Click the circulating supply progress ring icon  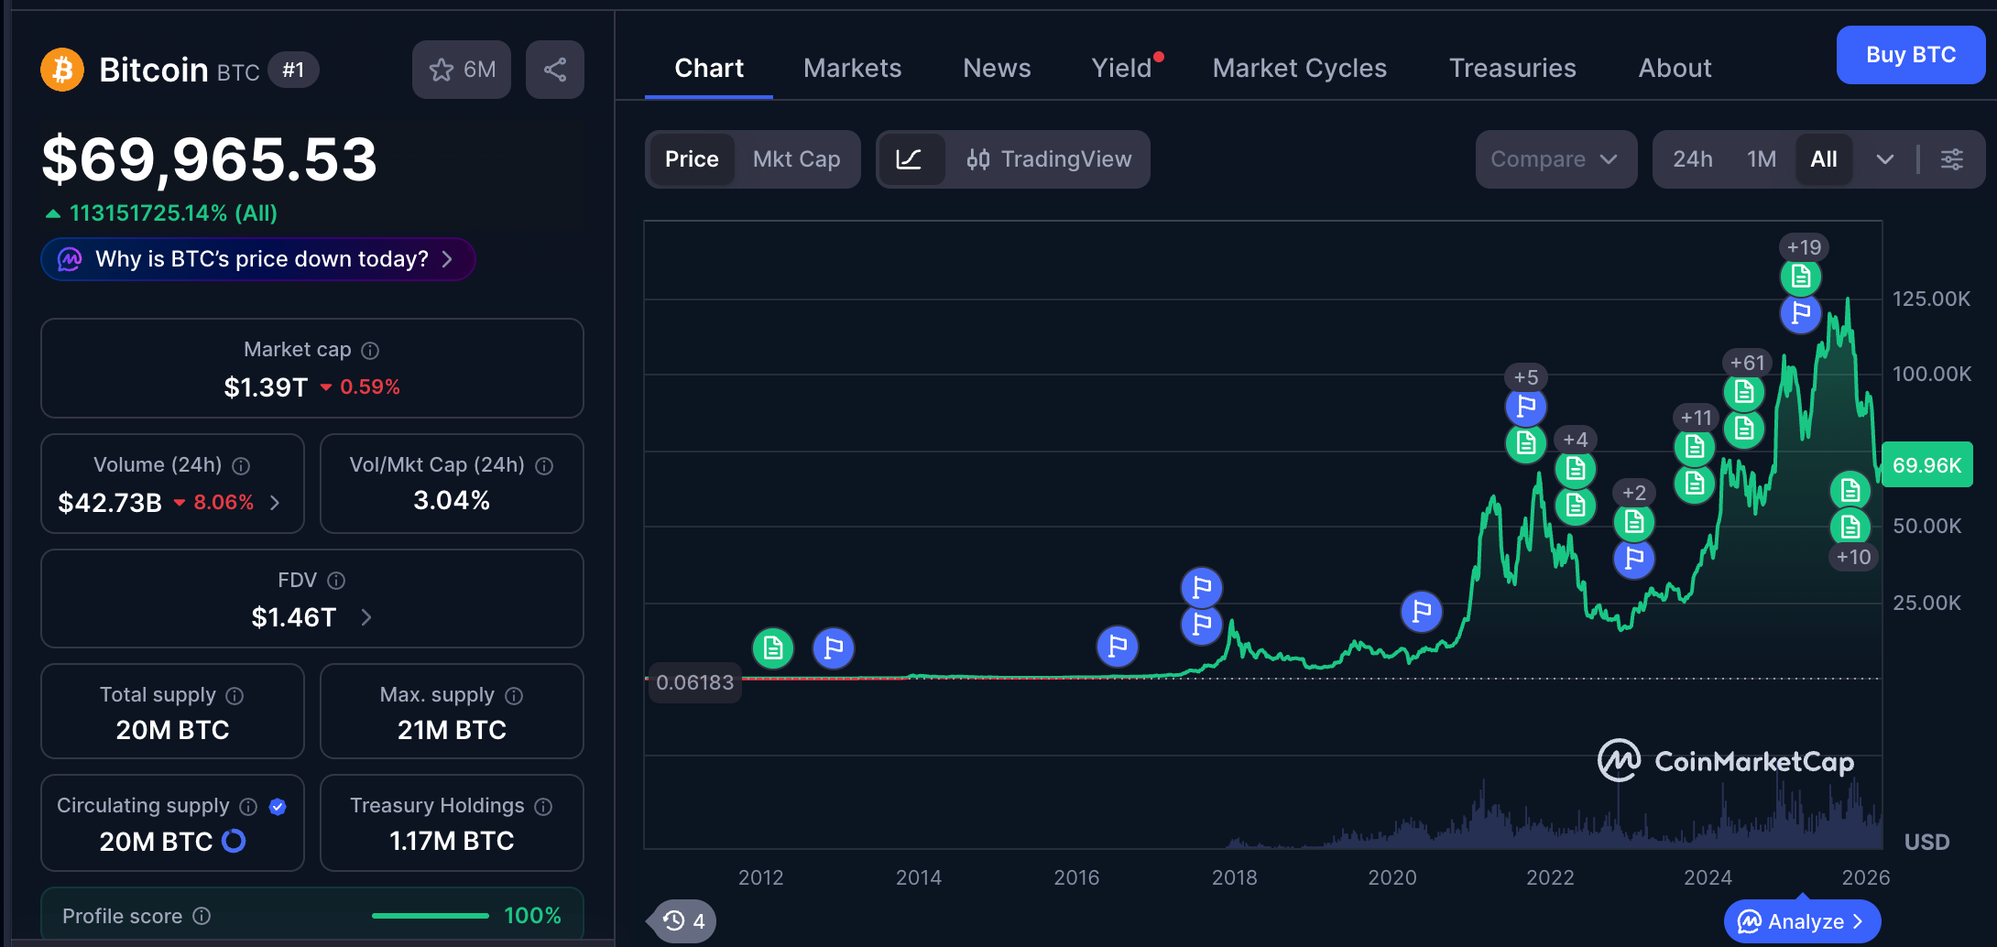tap(234, 841)
